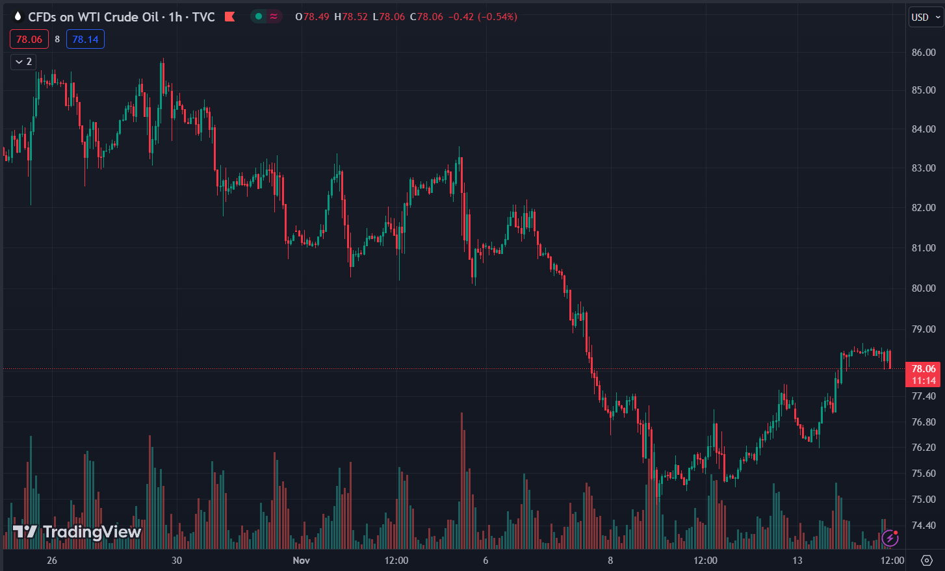This screenshot has width=945, height=571.
Task: Open the purple lightning bolt notification icon
Action: 890,538
